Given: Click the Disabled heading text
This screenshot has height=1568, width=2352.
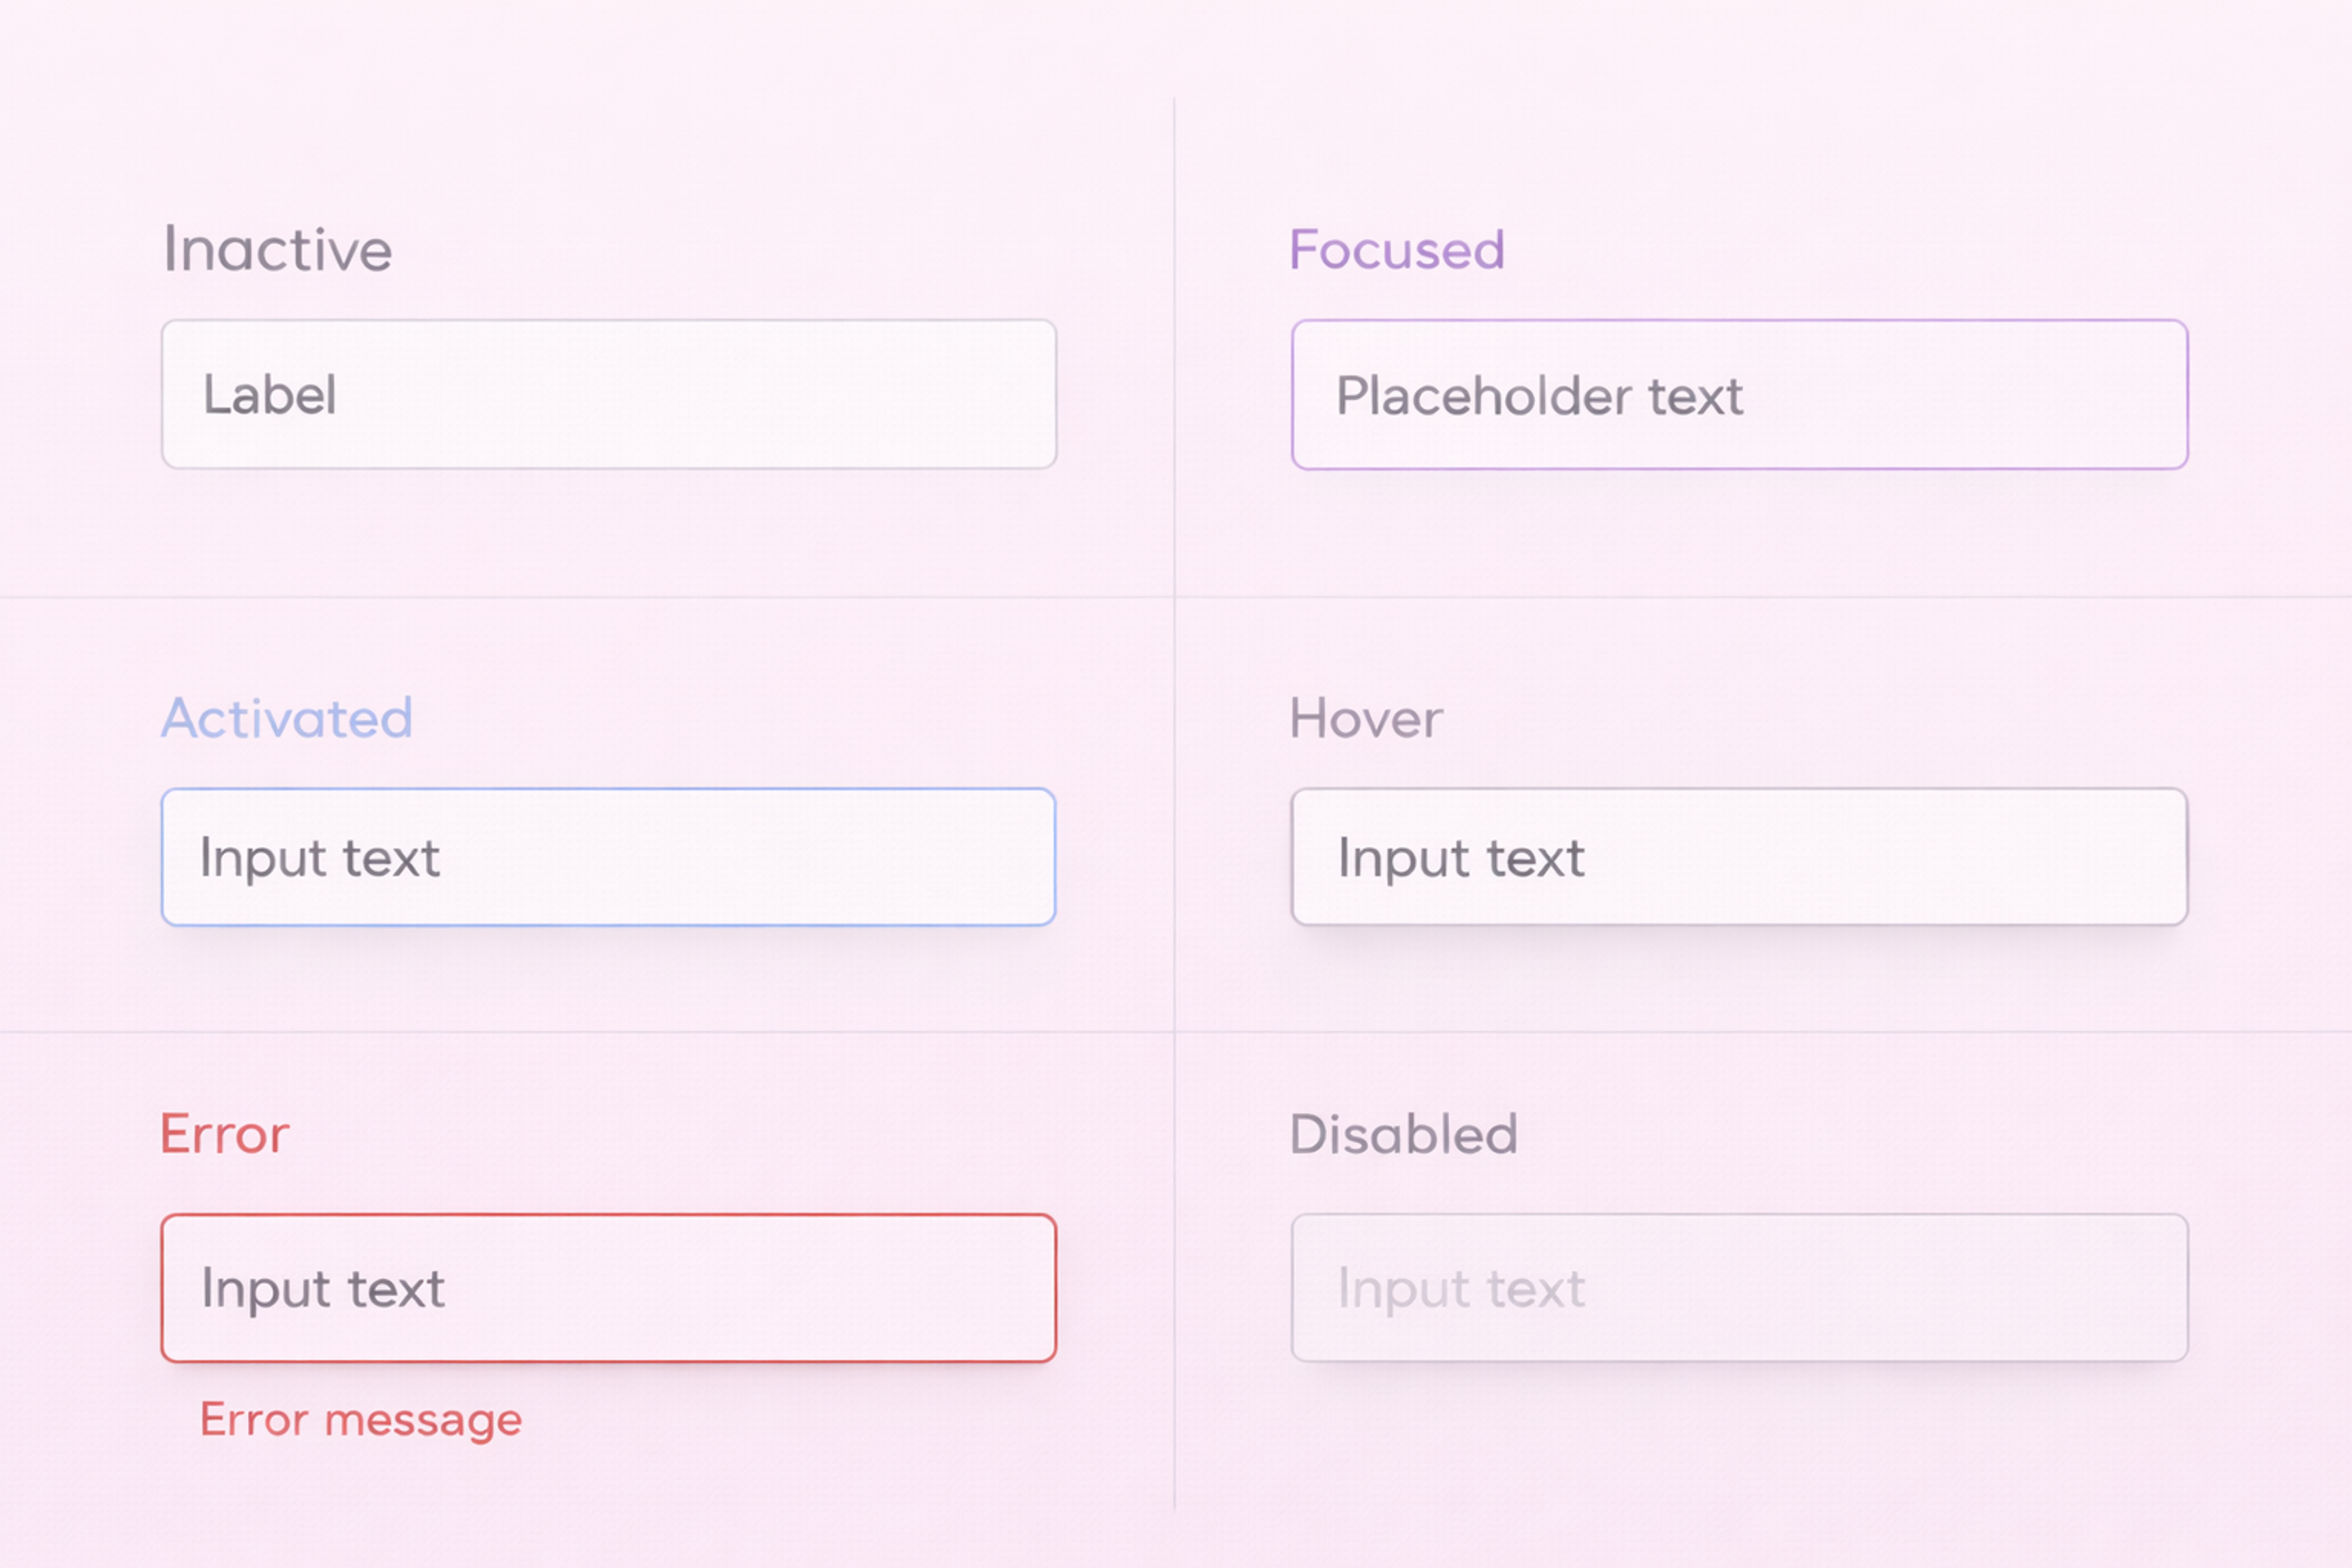Looking at the screenshot, I should click(1405, 1133).
